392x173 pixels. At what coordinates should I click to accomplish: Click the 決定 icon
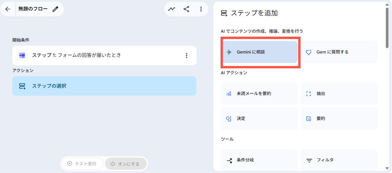(x=229, y=119)
